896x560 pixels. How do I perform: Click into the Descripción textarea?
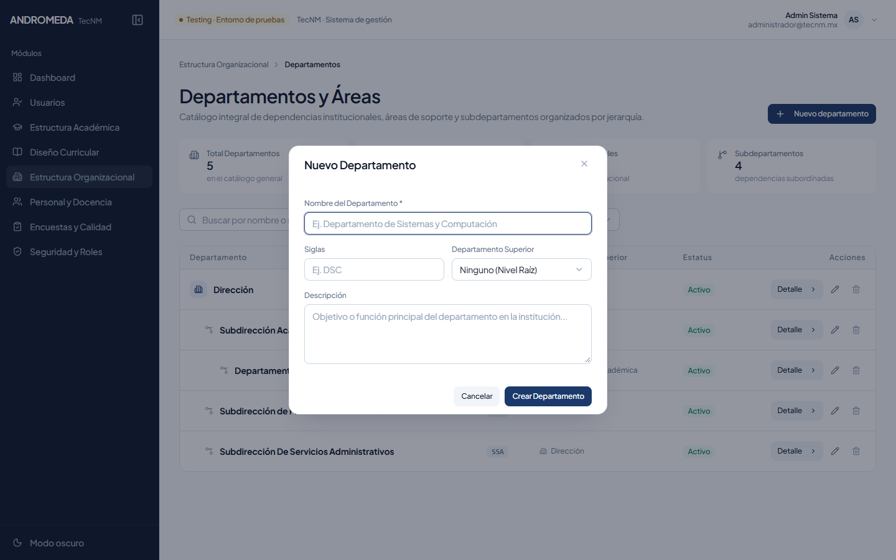[448, 334]
